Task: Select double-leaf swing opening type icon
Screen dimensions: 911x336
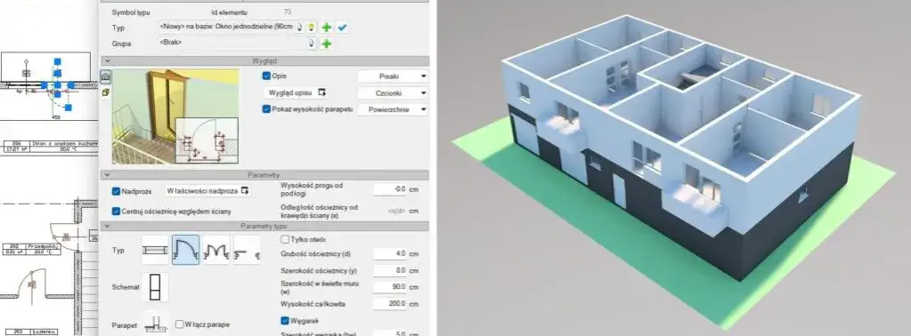Action: click(216, 250)
